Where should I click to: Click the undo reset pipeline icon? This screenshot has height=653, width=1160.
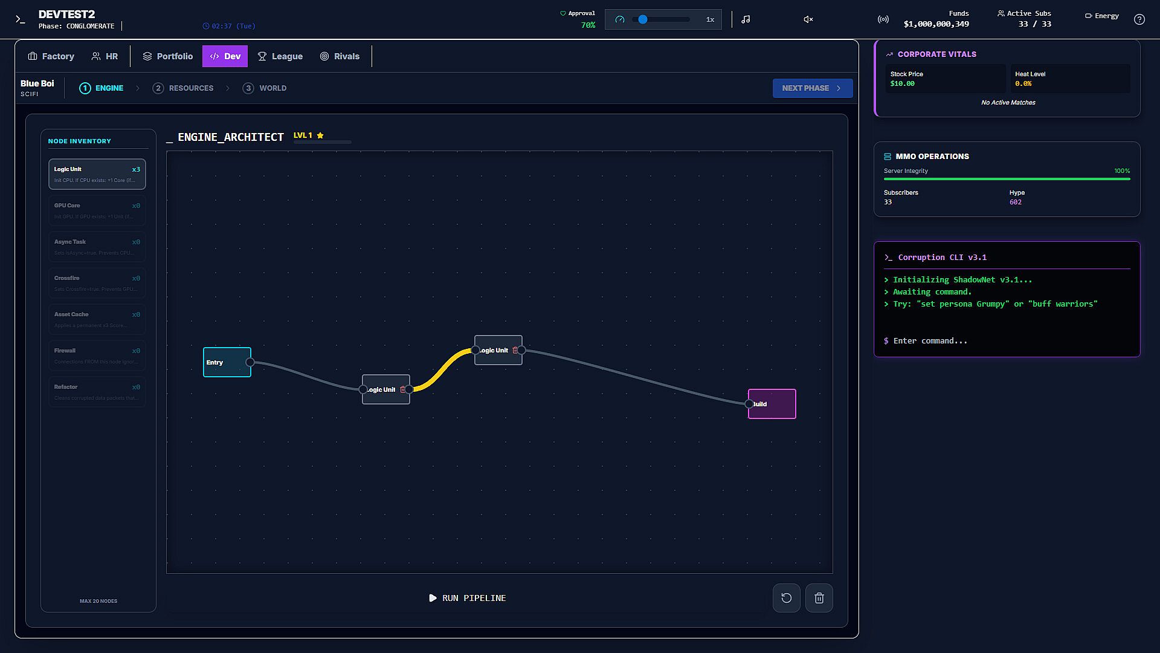pyautogui.click(x=786, y=598)
